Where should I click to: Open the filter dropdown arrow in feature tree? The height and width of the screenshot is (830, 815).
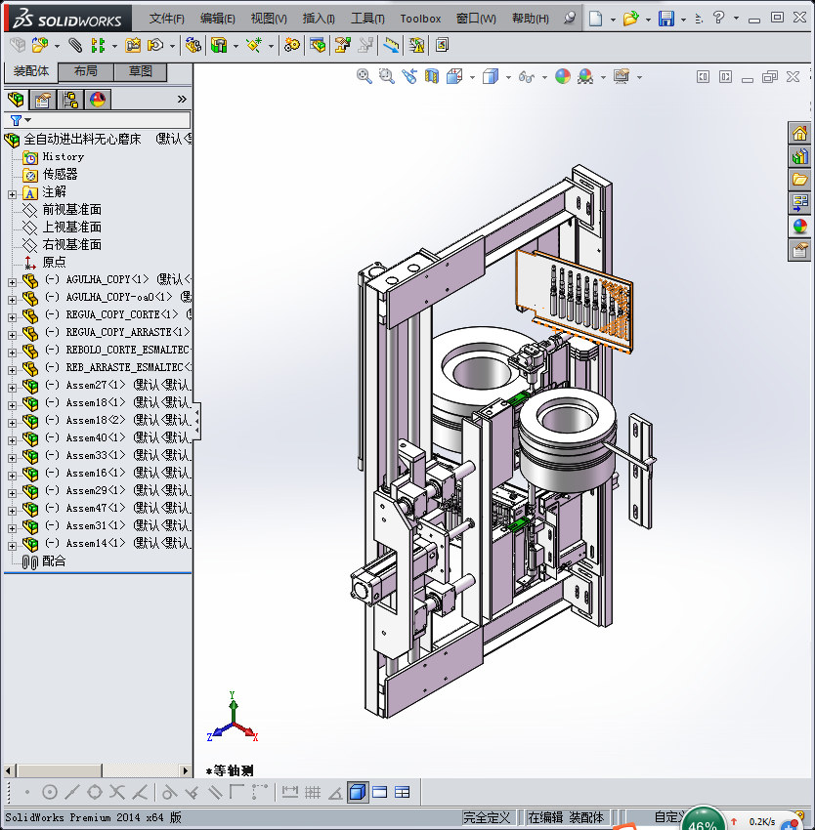pyautogui.click(x=28, y=120)
